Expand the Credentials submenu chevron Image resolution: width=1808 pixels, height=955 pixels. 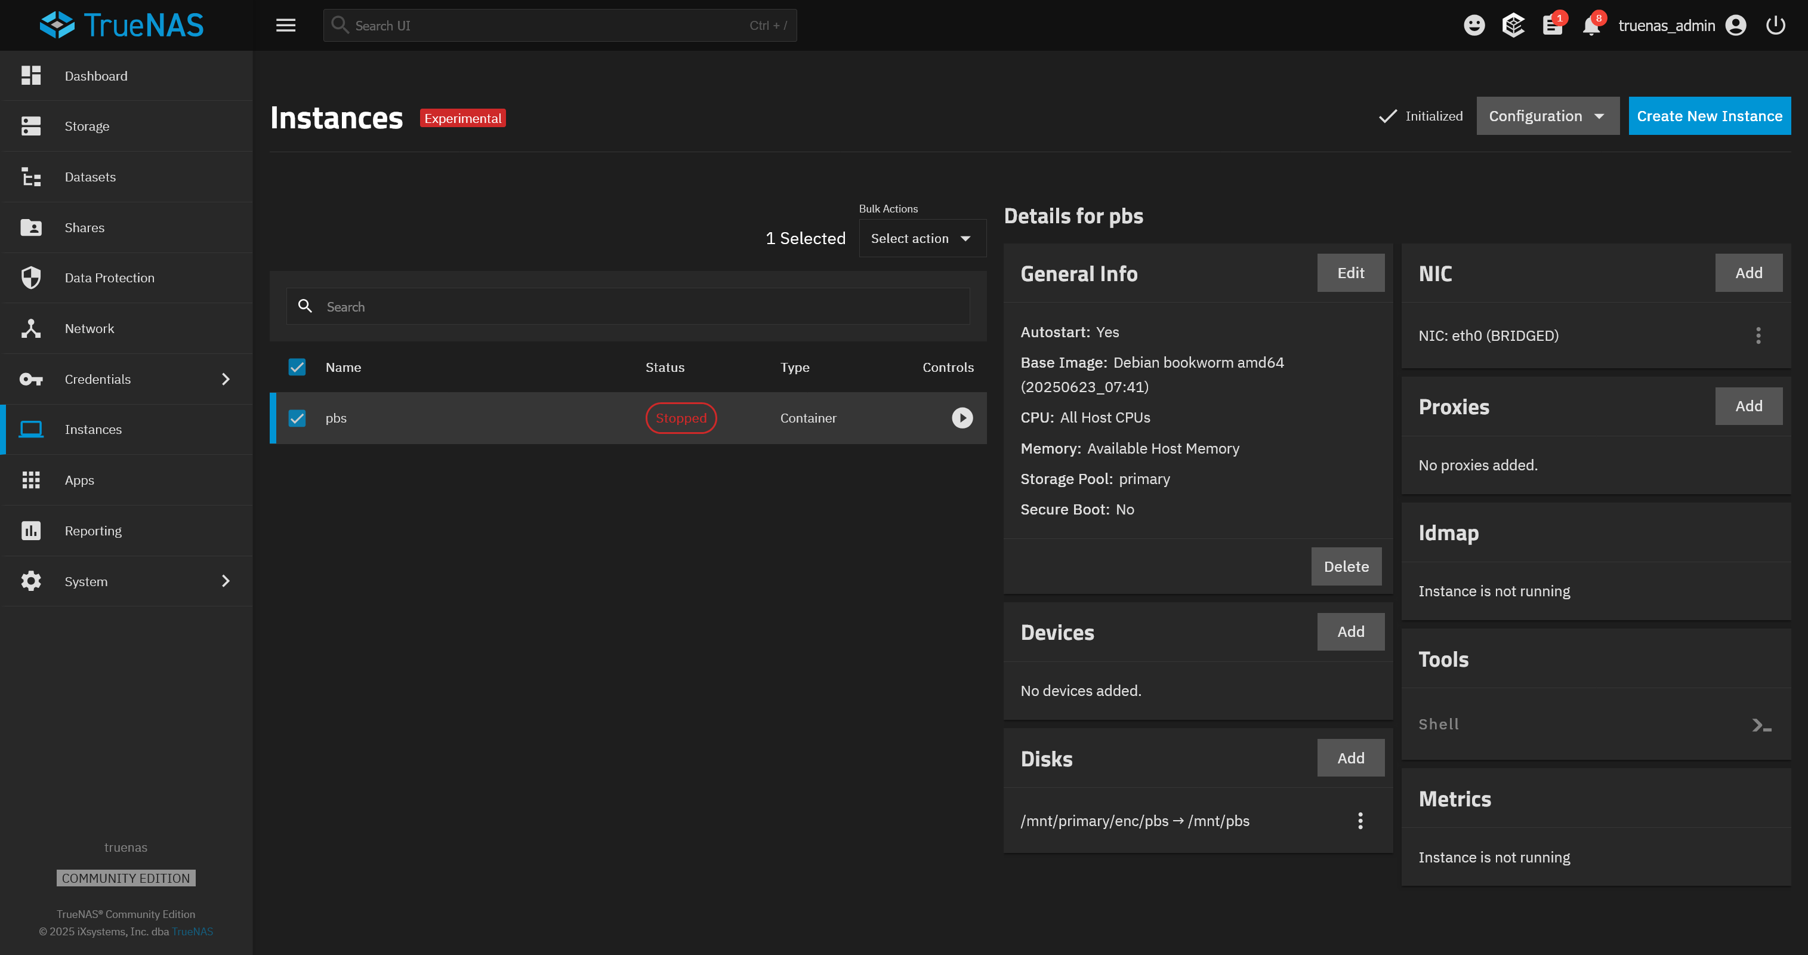(x=226, y=379)
